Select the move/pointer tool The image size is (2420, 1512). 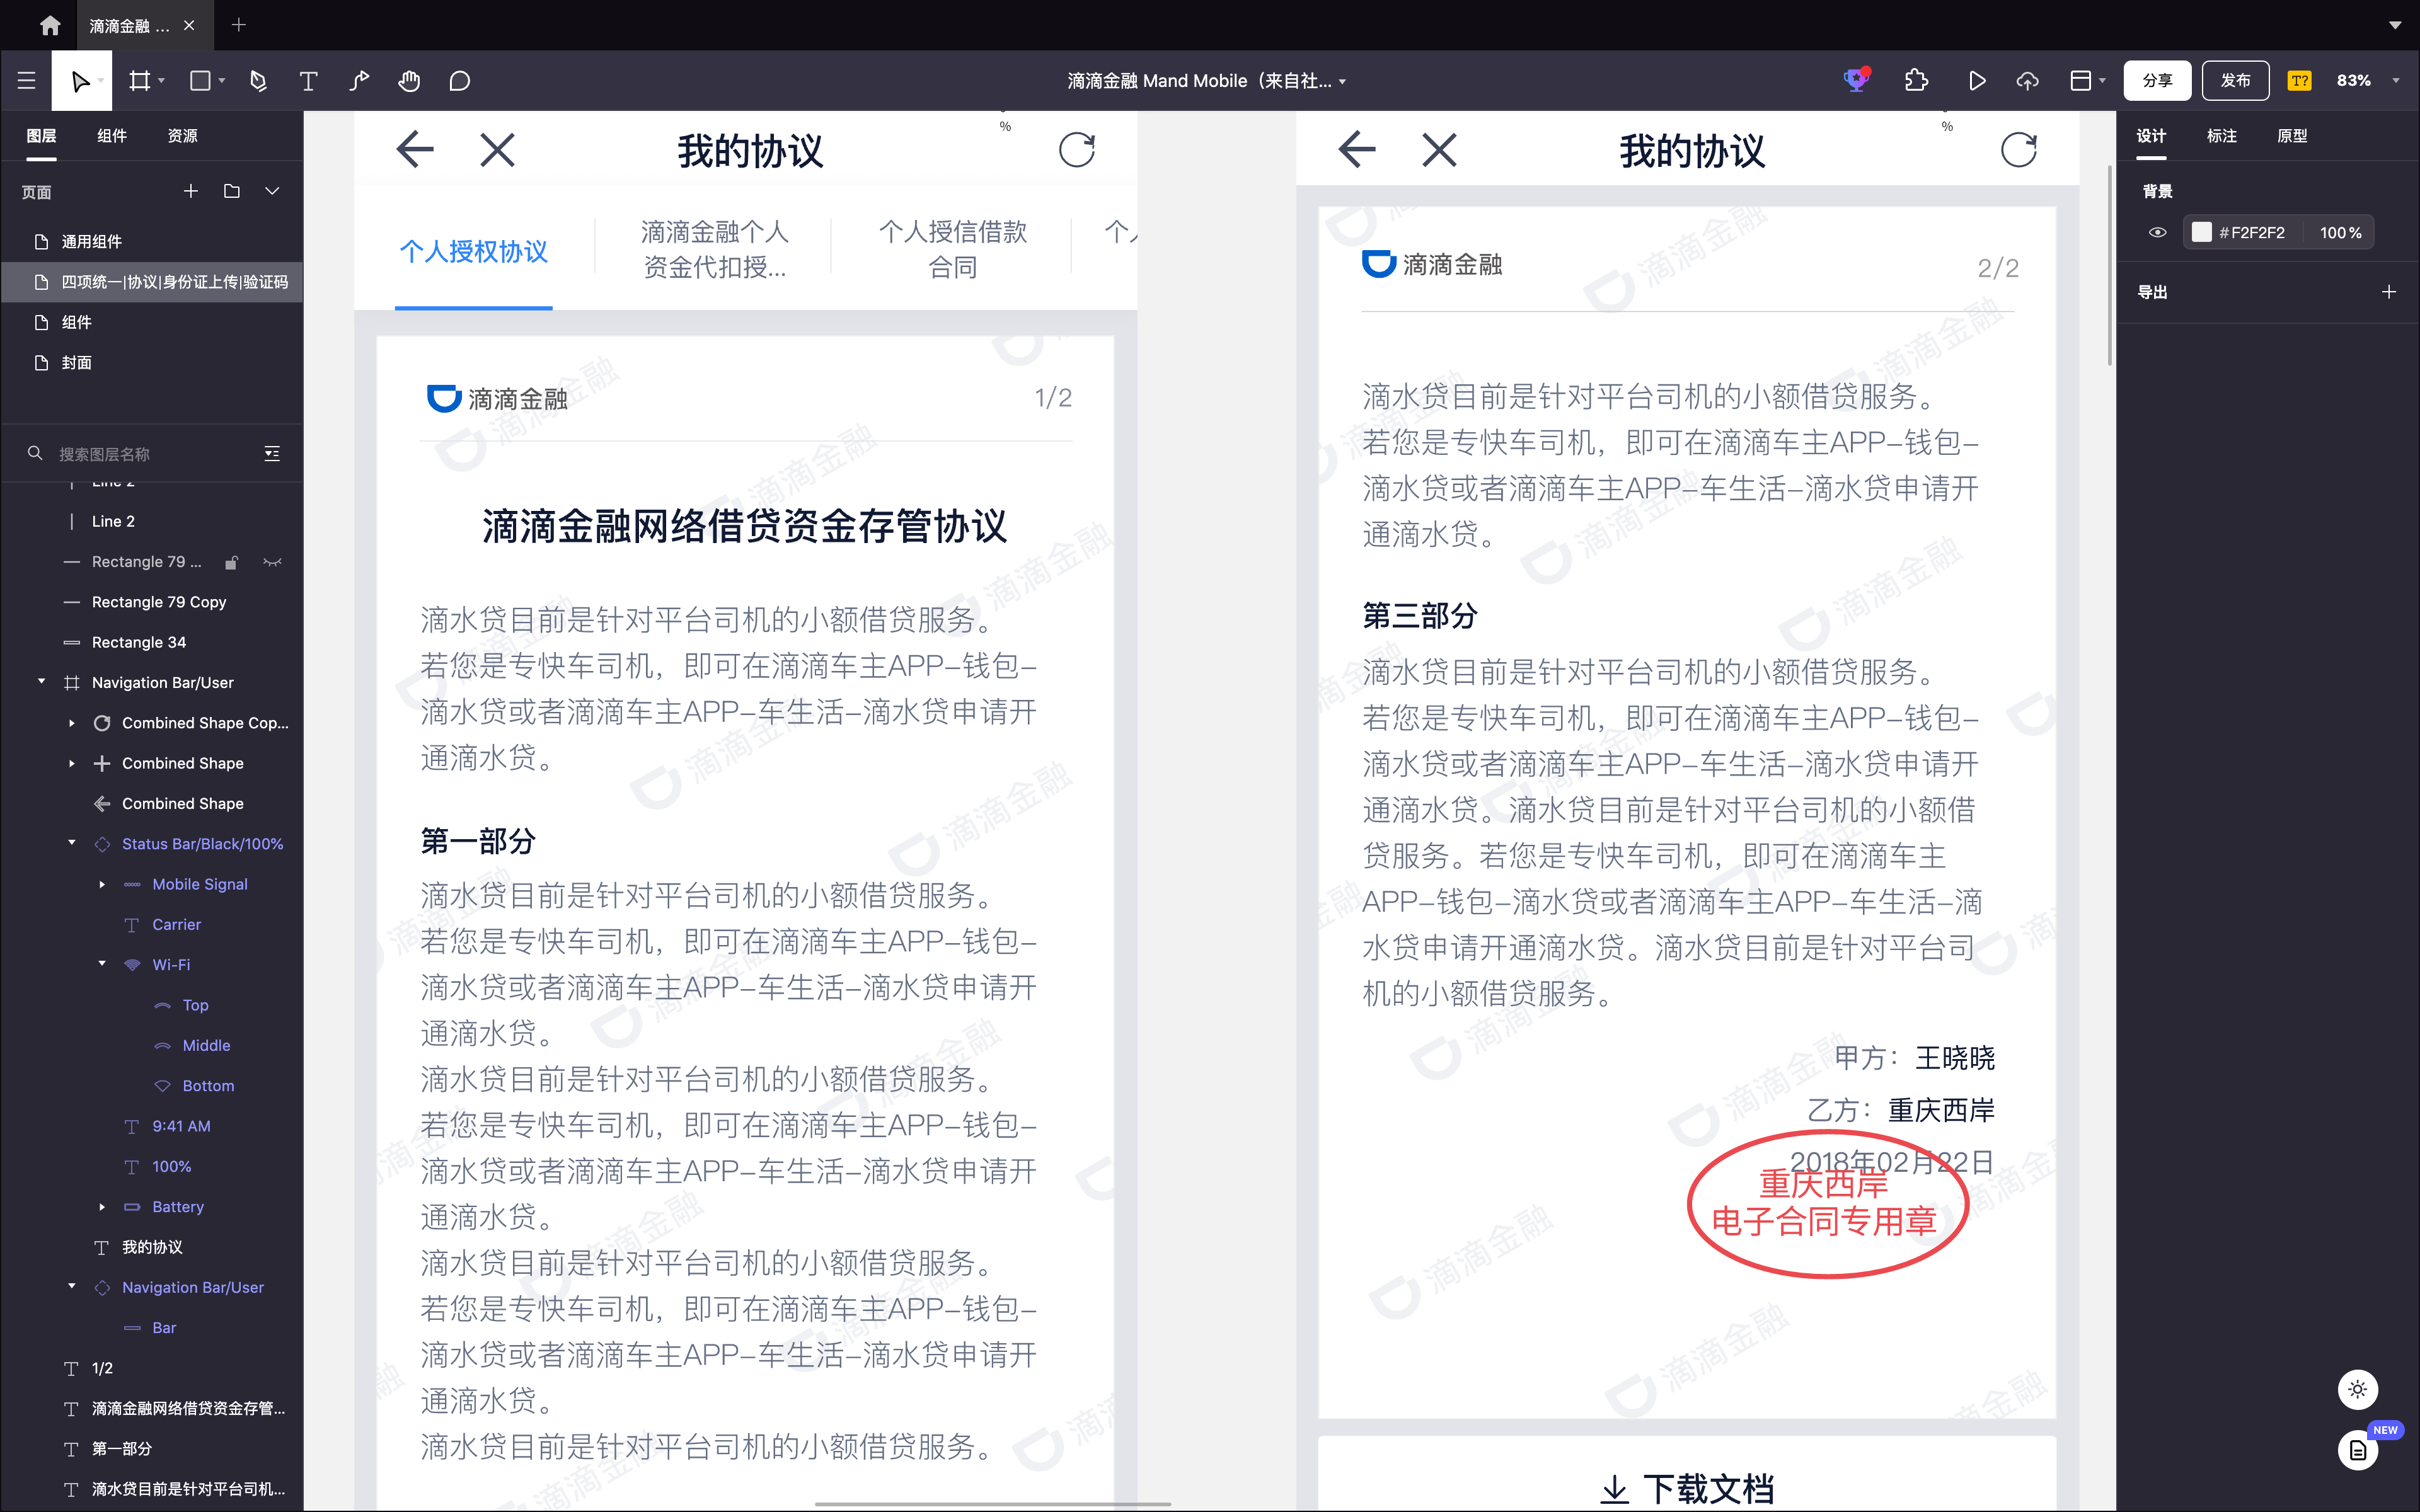pyautogui.click(x=81, y=81)
